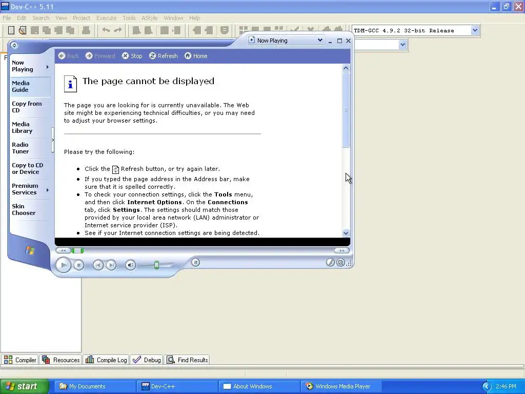
Task: Switch to the Compiler tab
Action: point(20,360)
